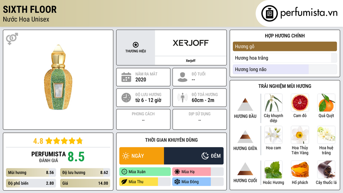Click the Hổ phách amber note thumbnail
Screen dimensions: 343x193
pos(300,170)
